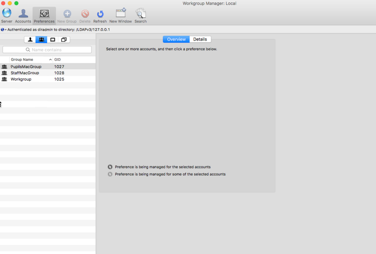The height and width of the screenshot is (254, 376).
Task: Focus the Name contains search field
Action: 47,50
